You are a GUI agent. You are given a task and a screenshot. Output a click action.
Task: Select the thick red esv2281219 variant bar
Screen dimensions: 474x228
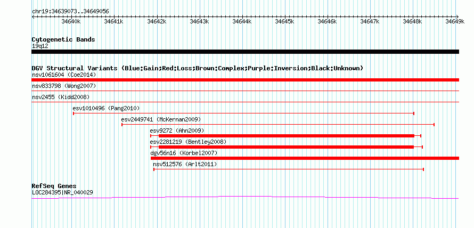pyautogui.click(x=286, y=147)
